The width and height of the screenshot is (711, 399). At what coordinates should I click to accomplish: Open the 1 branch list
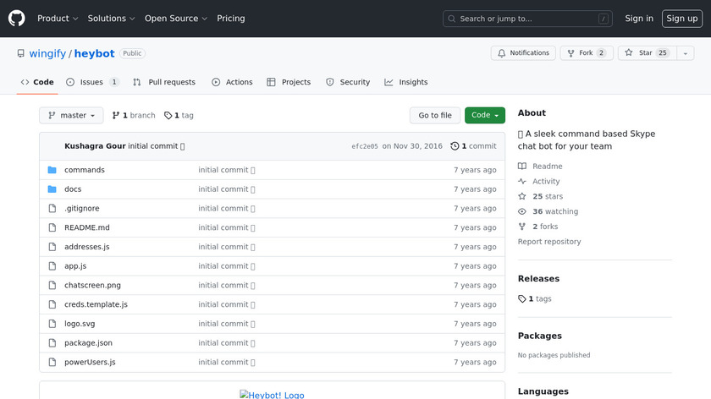pos(134,116)
